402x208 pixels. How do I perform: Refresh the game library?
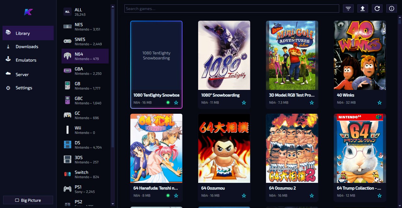[377, 8]
